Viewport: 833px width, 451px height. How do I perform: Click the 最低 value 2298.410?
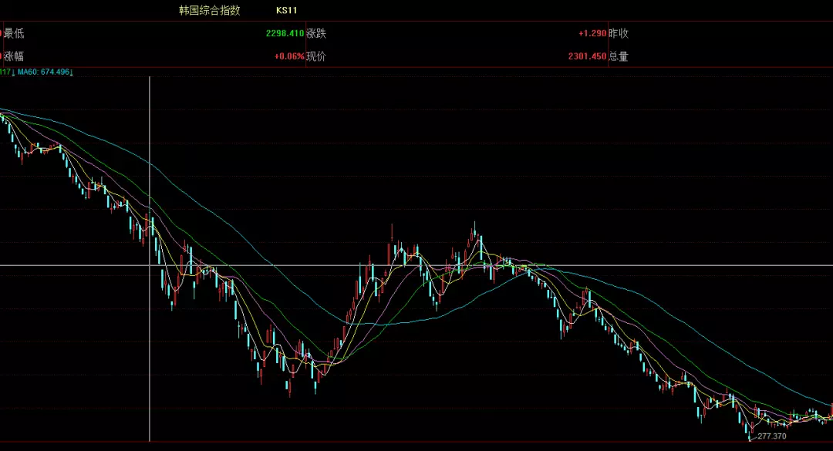285,34
